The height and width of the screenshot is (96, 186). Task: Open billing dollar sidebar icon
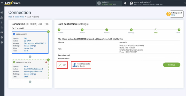click(2, 22)
